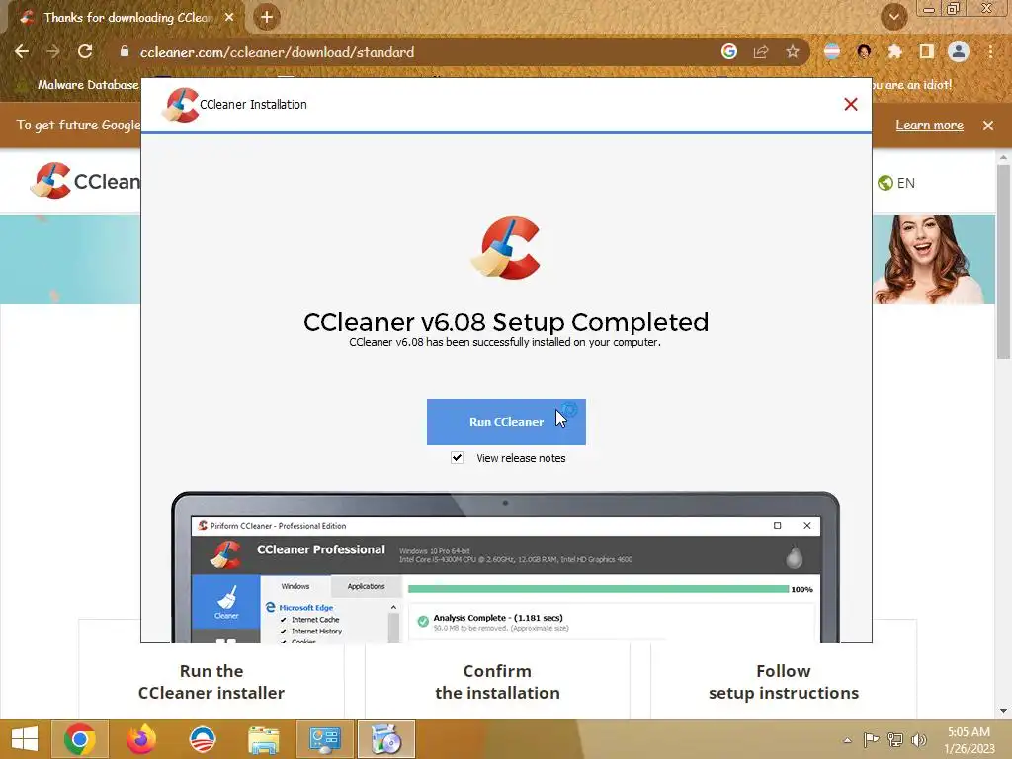
Task: Click the Control Panel taskbar icon
Action: coord(324,739)
